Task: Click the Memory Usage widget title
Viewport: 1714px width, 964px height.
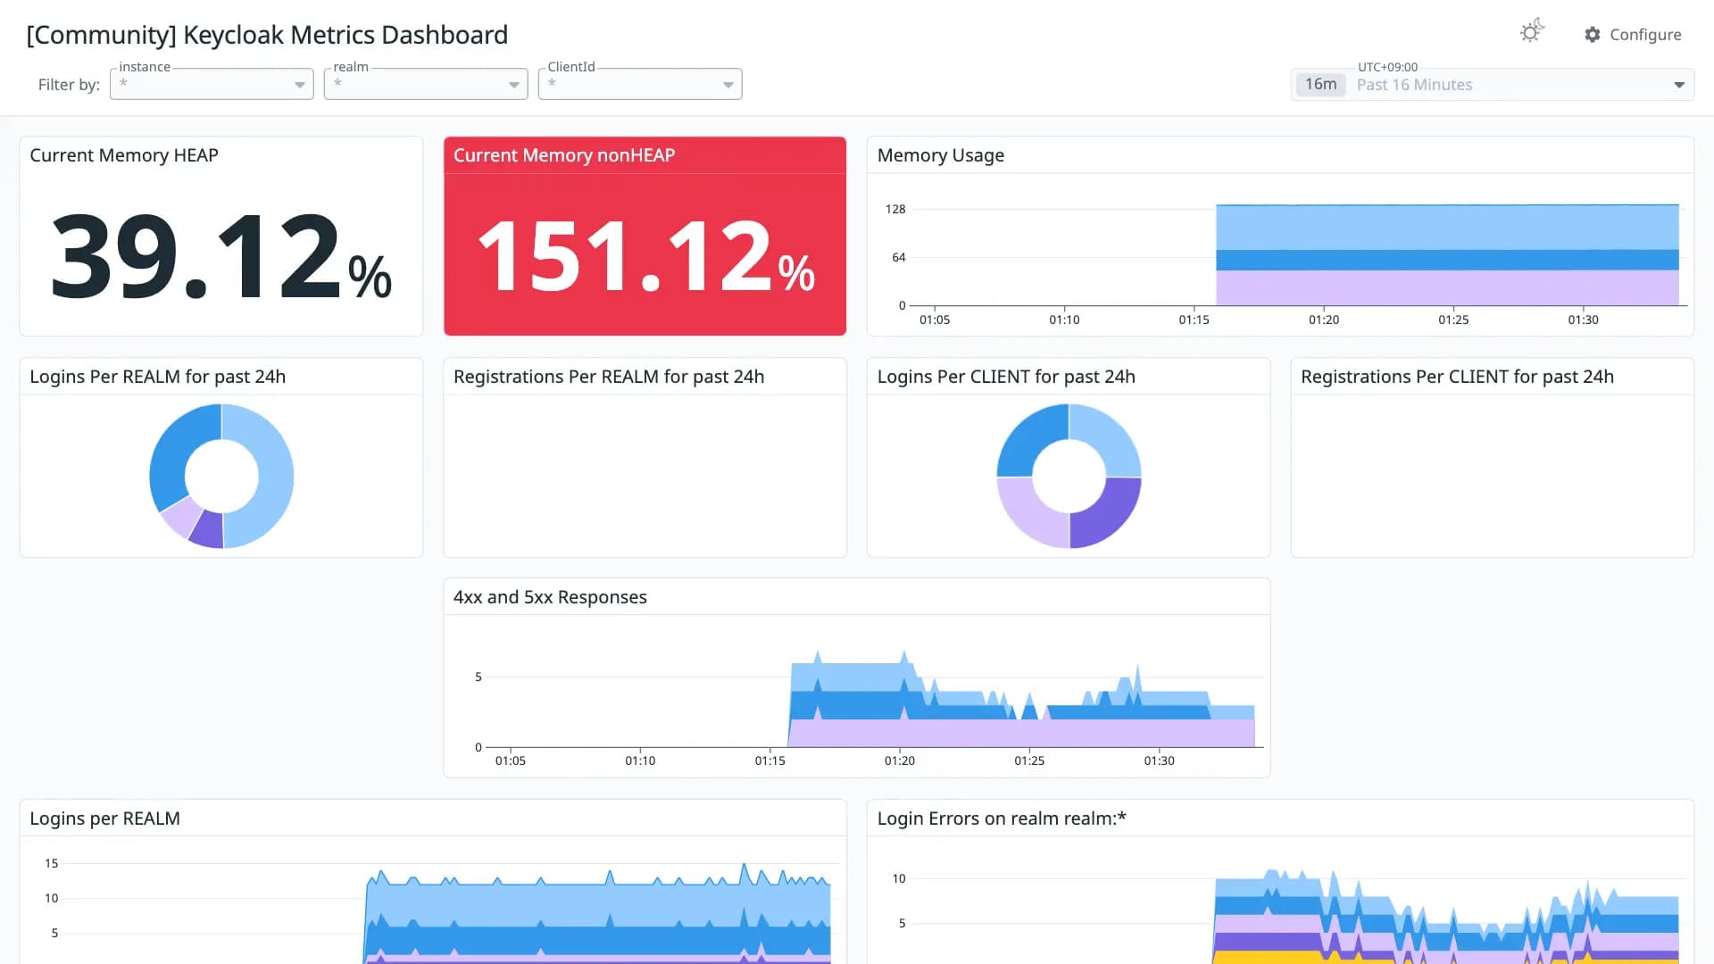Action: 941,155
